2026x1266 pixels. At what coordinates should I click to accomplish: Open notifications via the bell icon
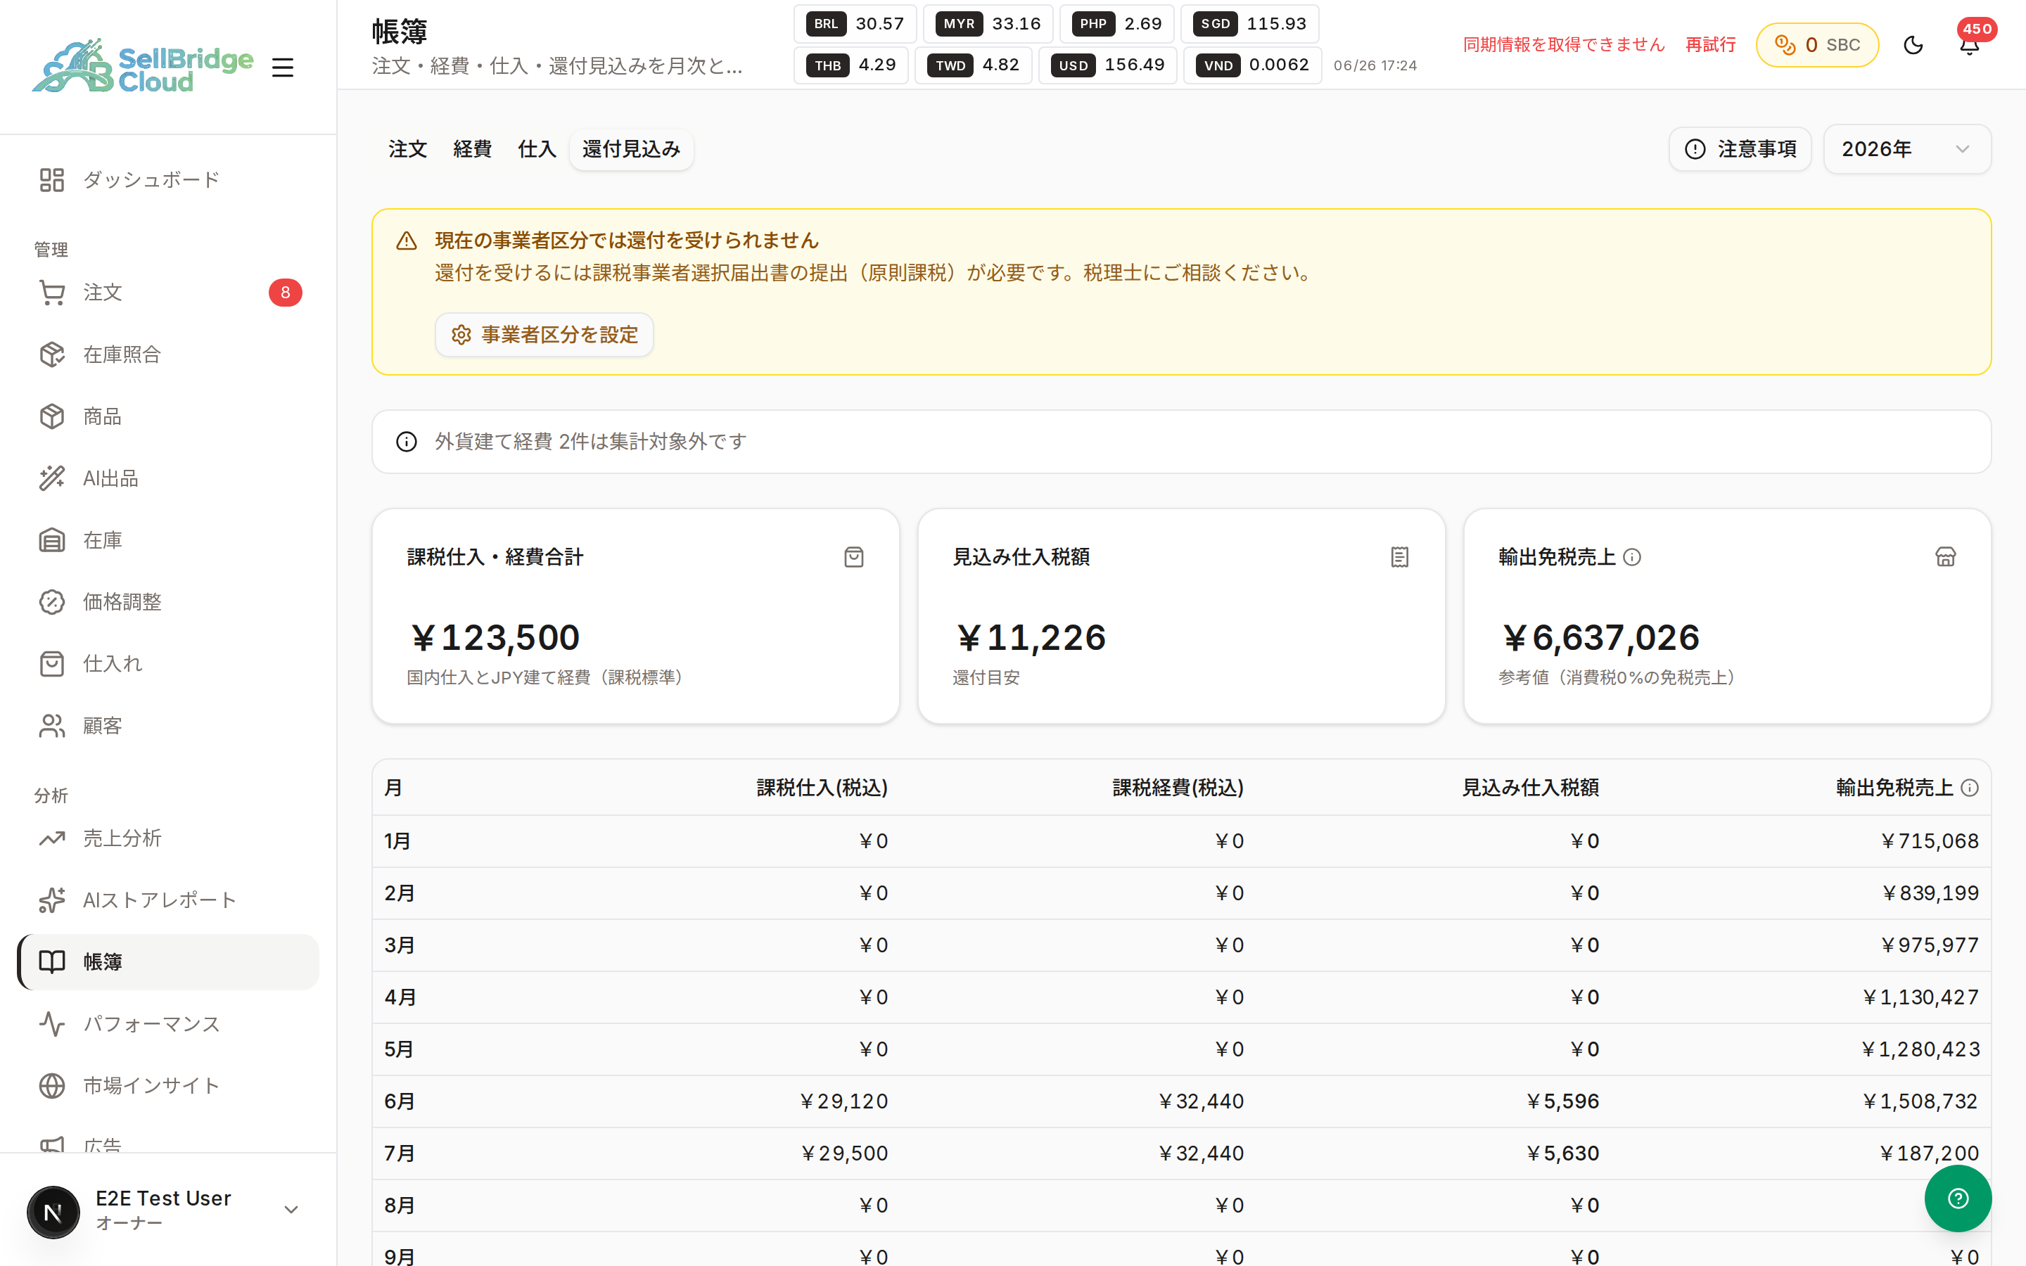[x=1969, y=44]
